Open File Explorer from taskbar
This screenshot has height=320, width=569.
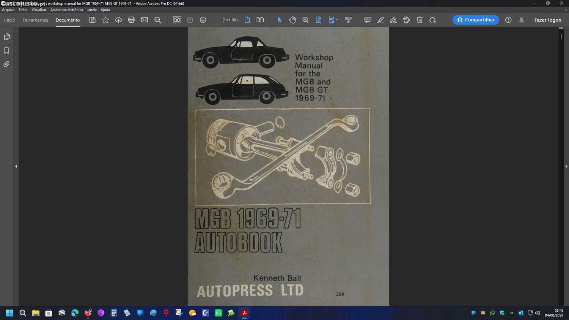click(36, 313)
